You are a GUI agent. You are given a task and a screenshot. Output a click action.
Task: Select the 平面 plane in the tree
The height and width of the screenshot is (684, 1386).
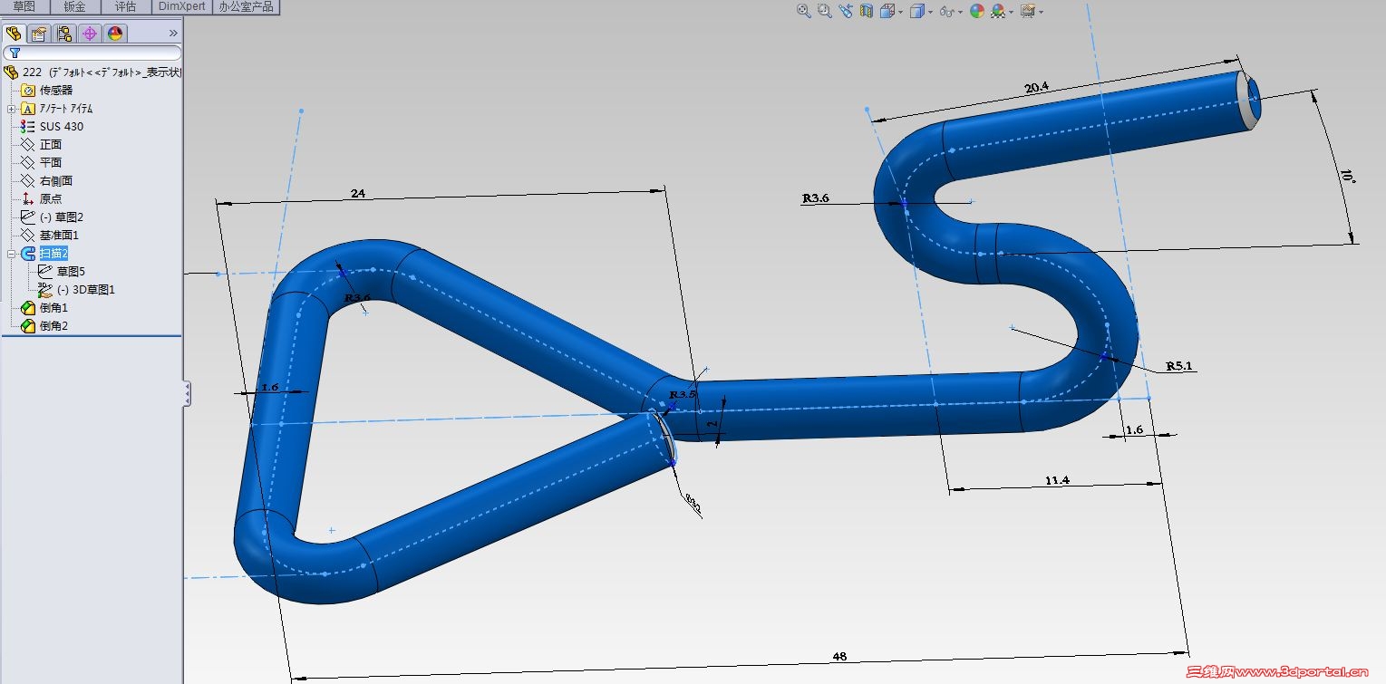point(41,163)
